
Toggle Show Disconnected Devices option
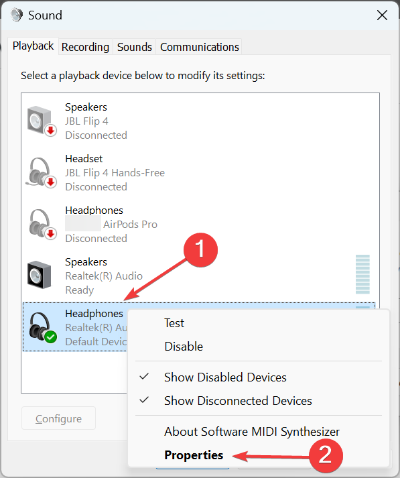tap(238, 401)
